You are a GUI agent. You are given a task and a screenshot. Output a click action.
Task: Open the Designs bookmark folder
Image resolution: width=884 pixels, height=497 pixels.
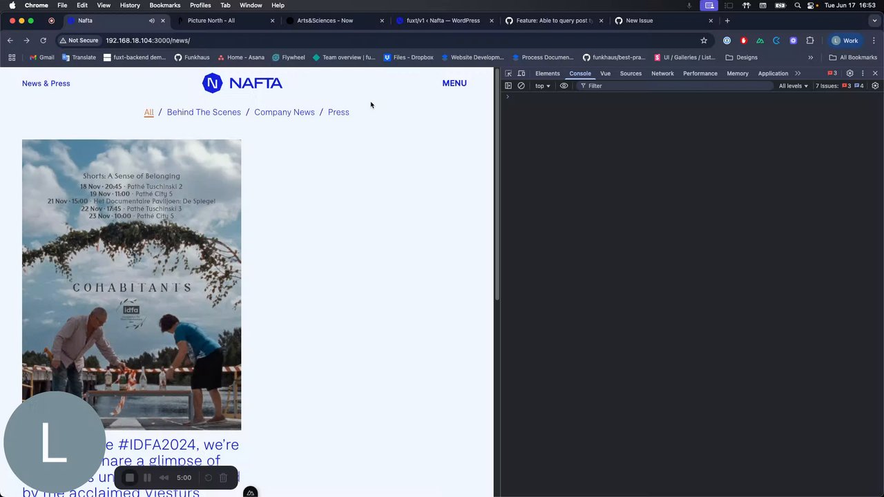[741, 57]
